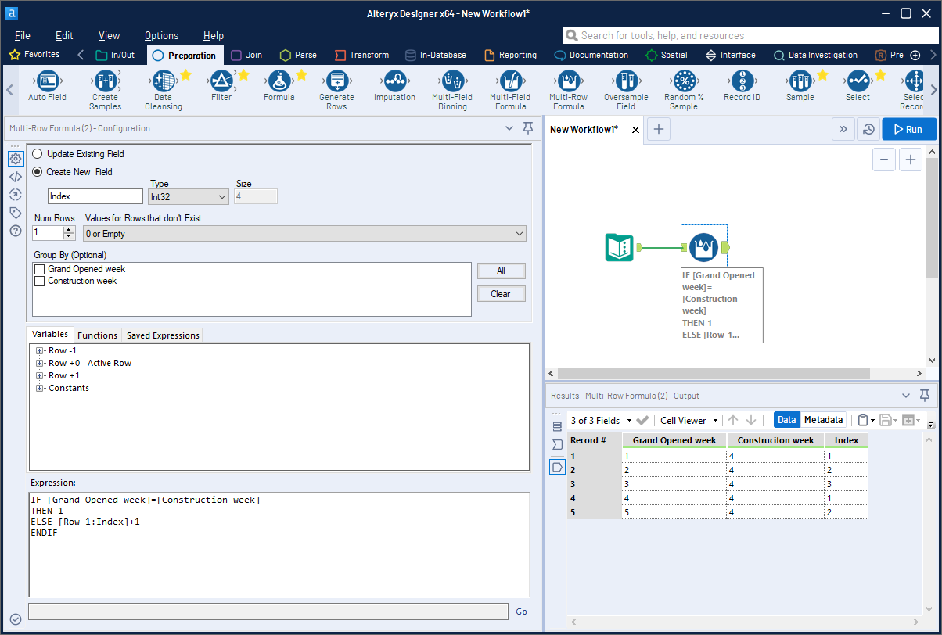942x635 pixels.
Task: Click the Sample tool in the palette
Action: (800, 84)
